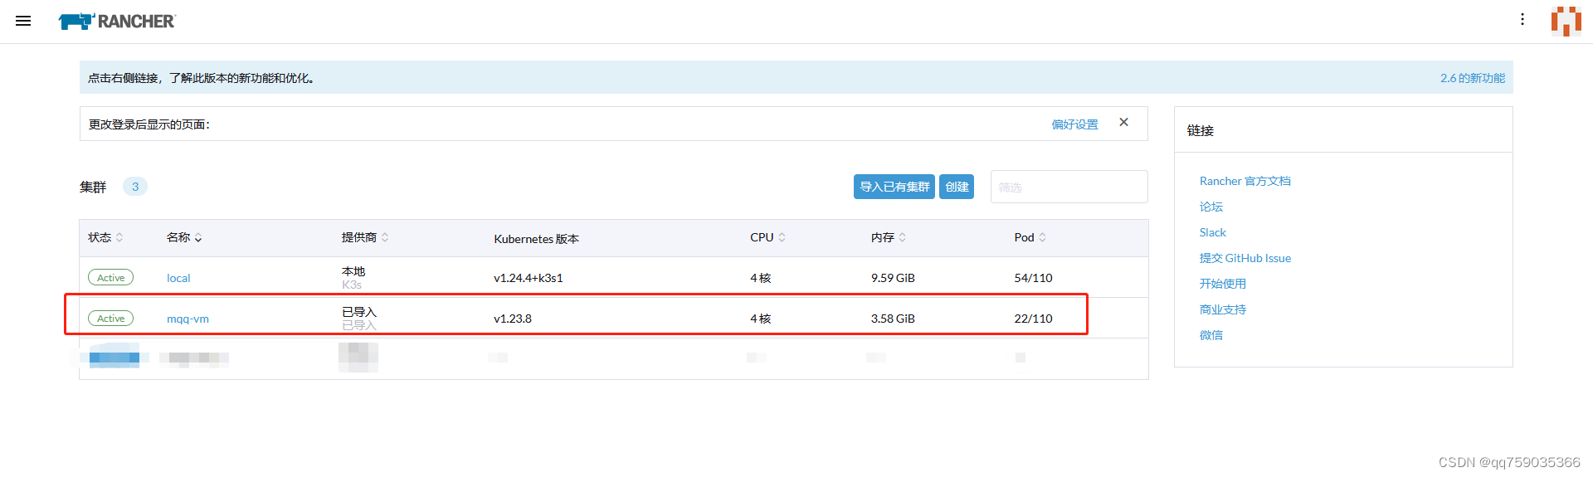Click the 3.58 GiB memory value
Viewport: 1593px width, 477px height.
tap(893, 319)
